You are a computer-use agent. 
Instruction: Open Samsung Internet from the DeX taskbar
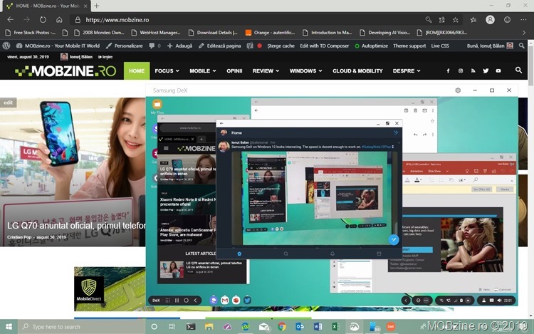click(x=214, y=300)
